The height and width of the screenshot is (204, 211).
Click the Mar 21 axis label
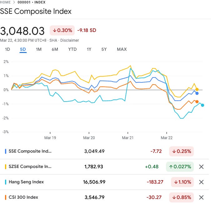pos(128,138)
